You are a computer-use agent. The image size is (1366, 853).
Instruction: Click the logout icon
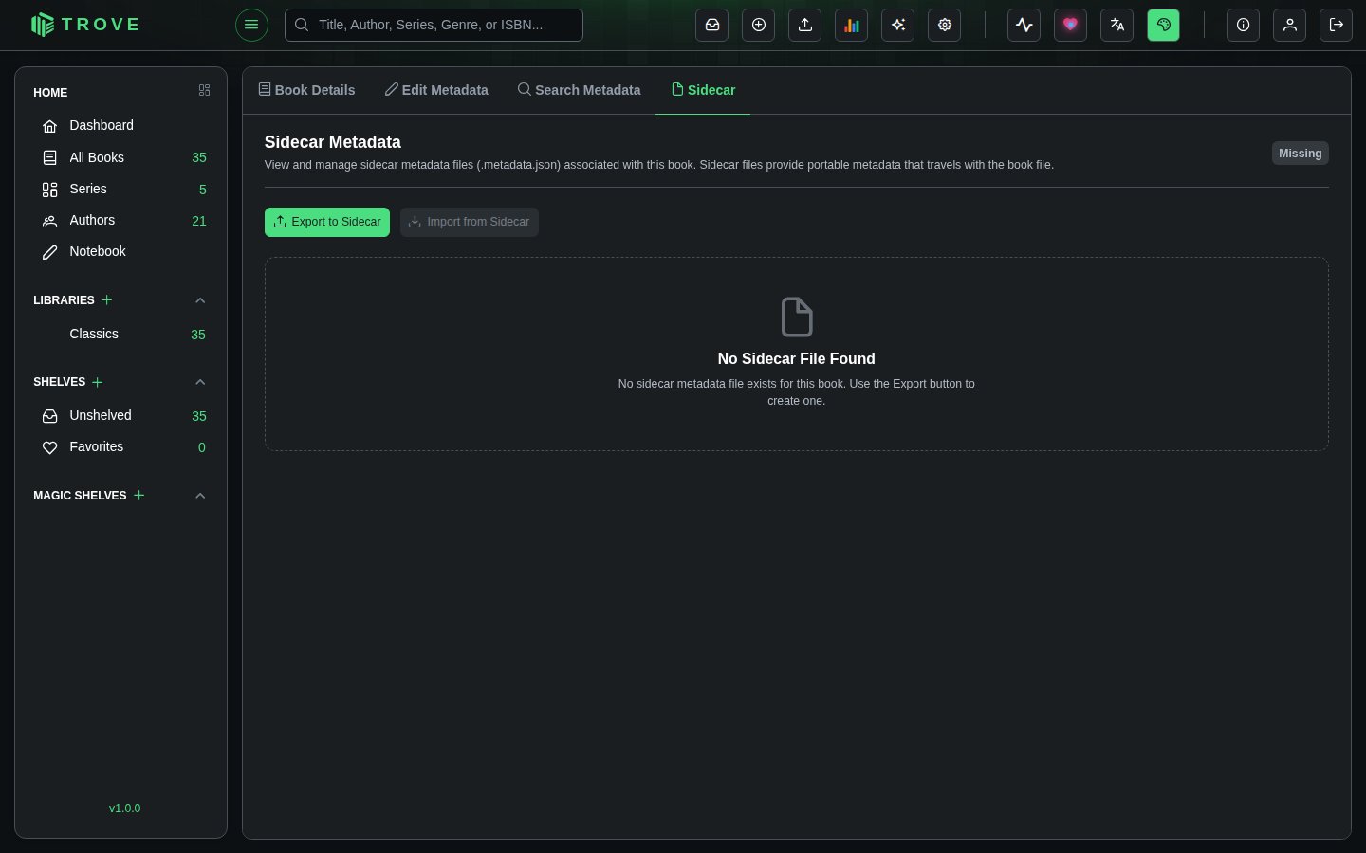click(1337, 25)
